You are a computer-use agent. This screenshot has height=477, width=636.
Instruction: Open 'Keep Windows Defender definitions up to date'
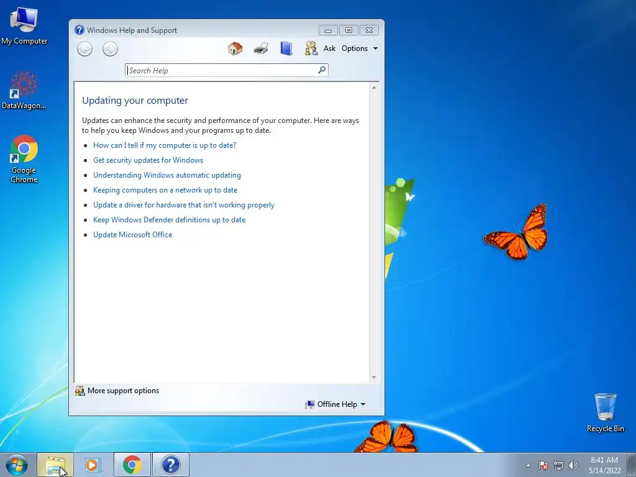(x=169, y=220)
